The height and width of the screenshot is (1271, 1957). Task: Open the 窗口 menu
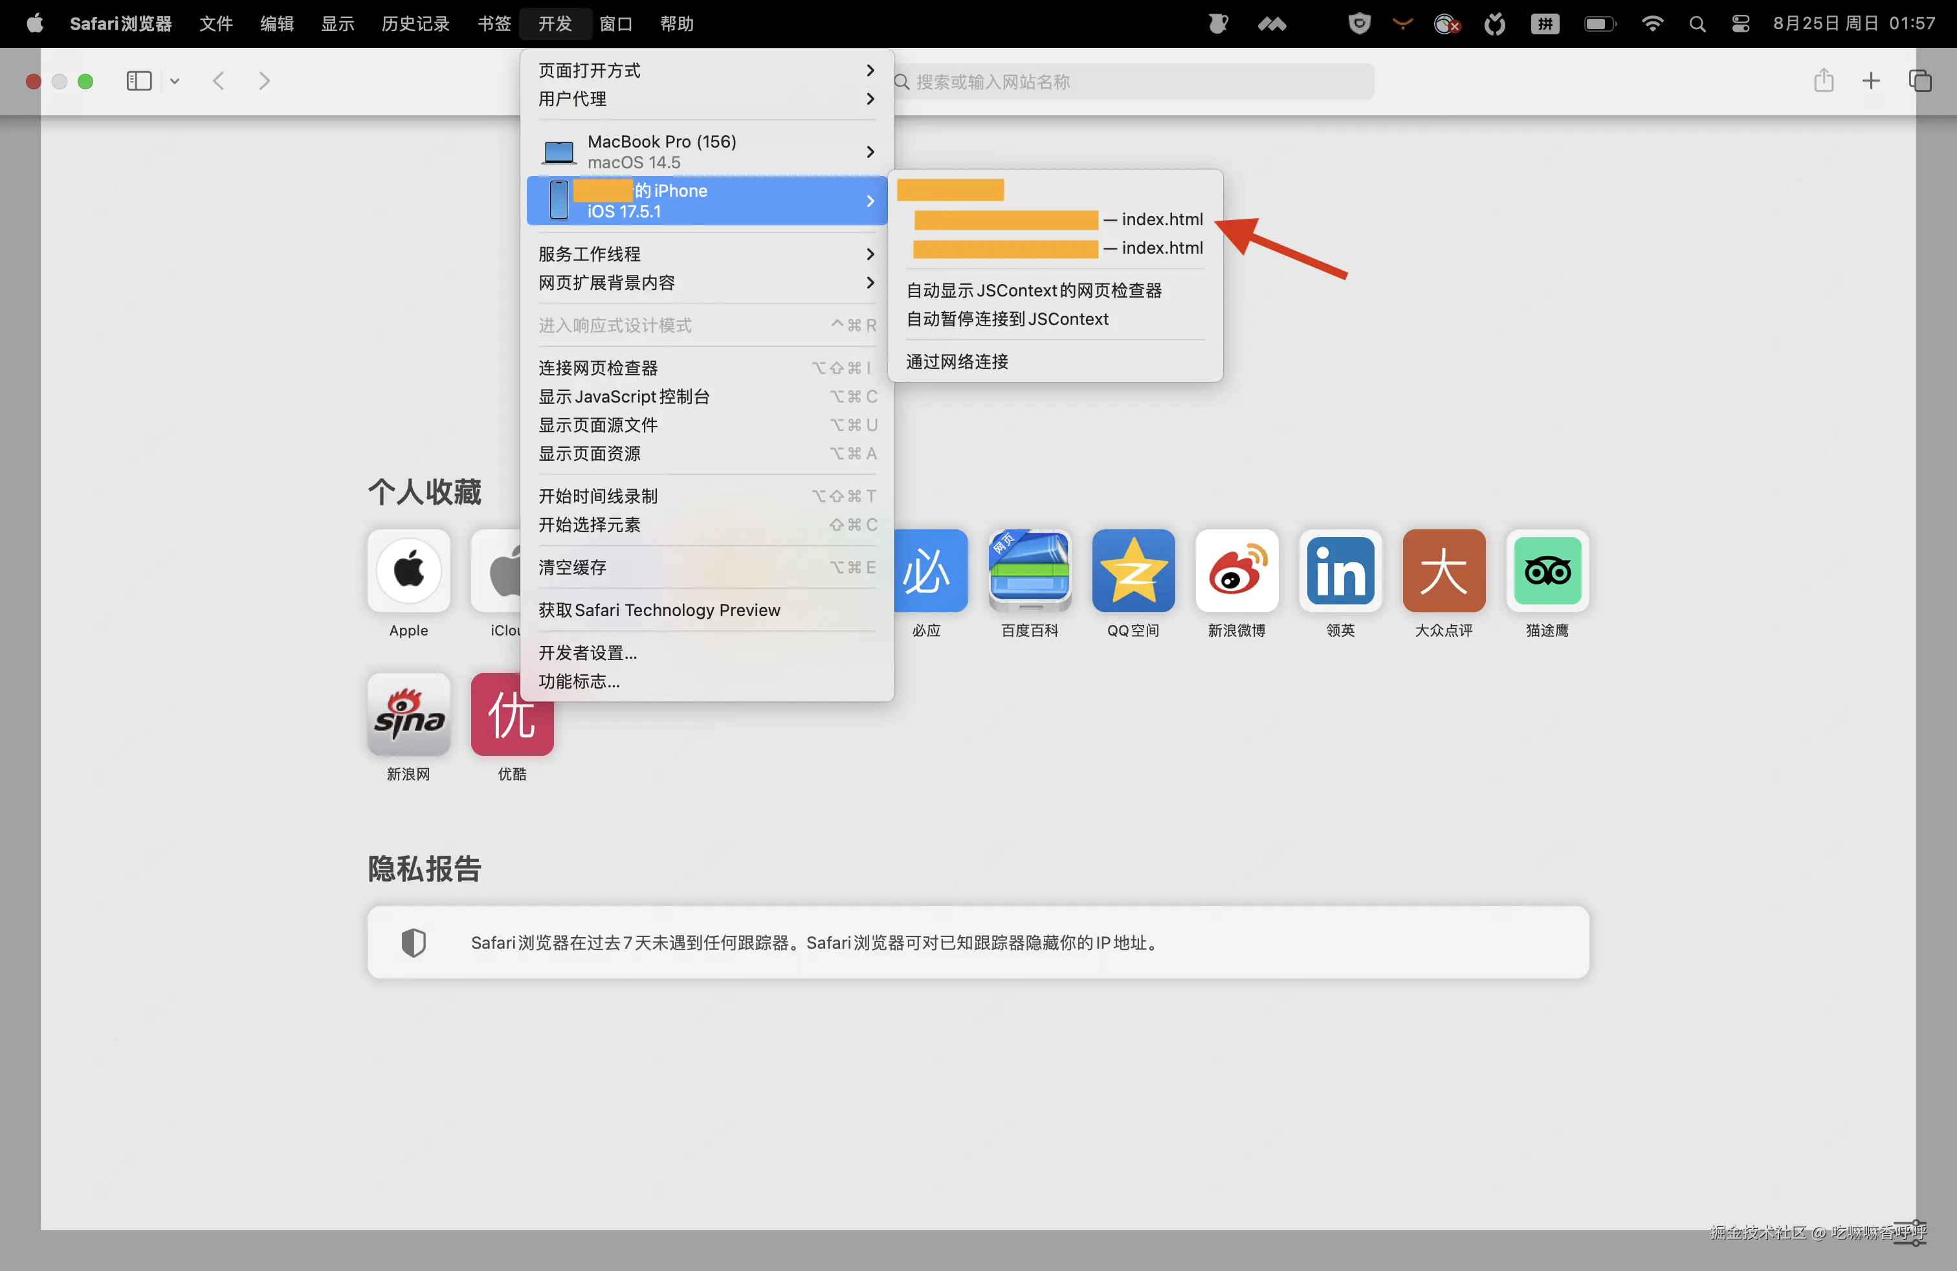point(616,23)
